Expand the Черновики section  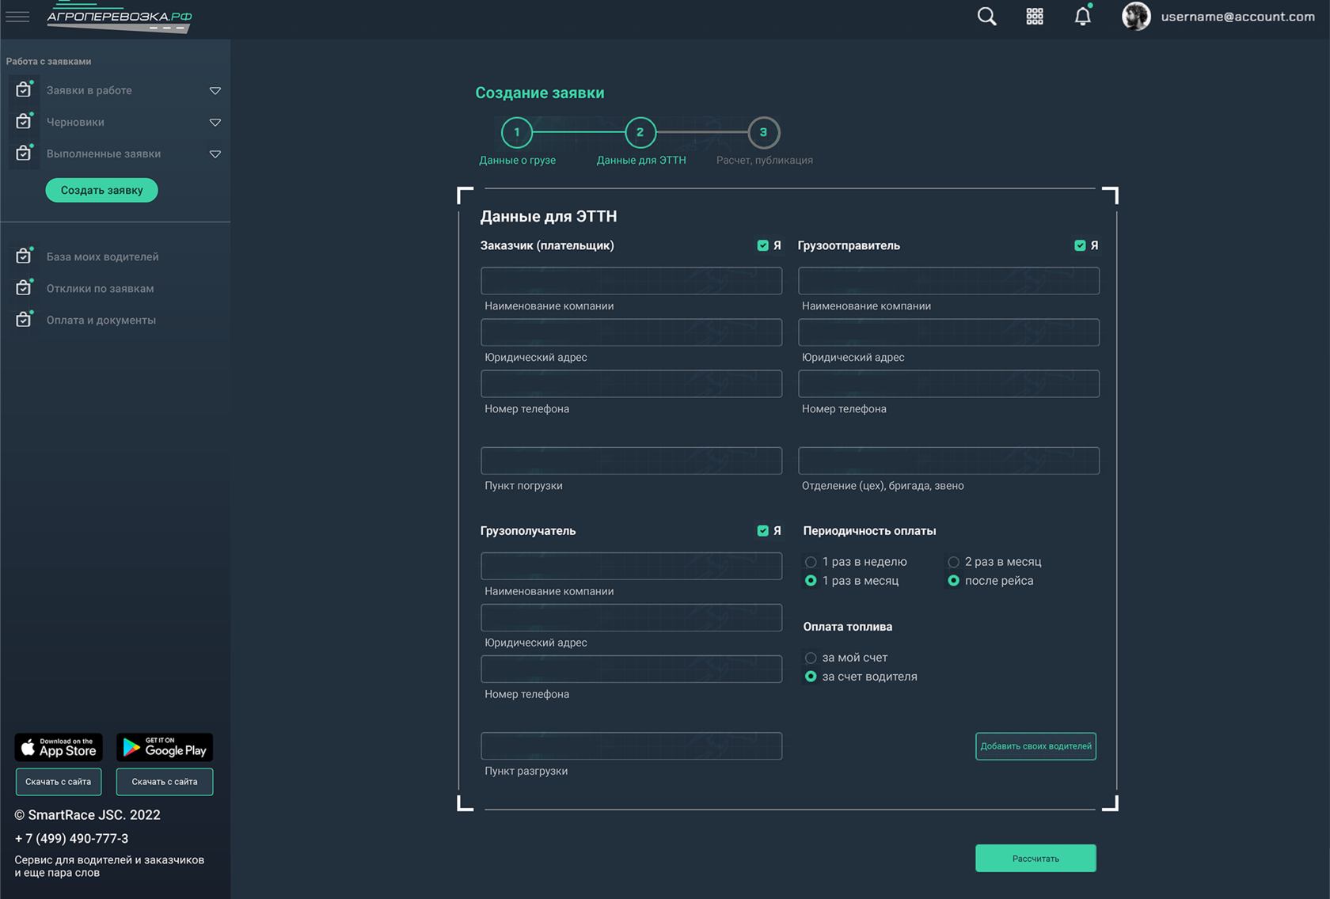215,123
